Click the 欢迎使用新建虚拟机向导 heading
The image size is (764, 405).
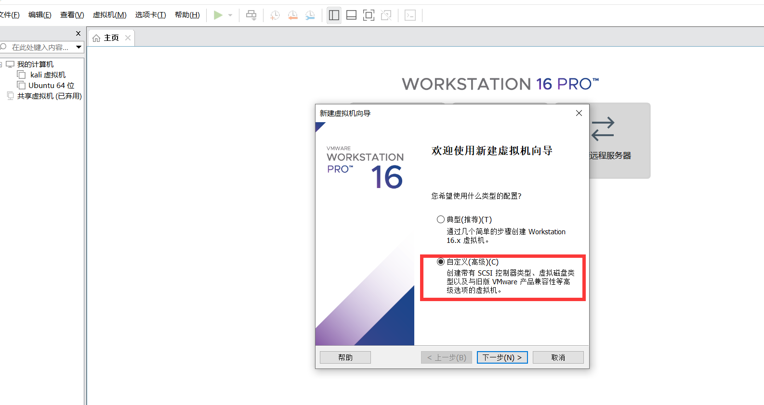tap(492, 151)
